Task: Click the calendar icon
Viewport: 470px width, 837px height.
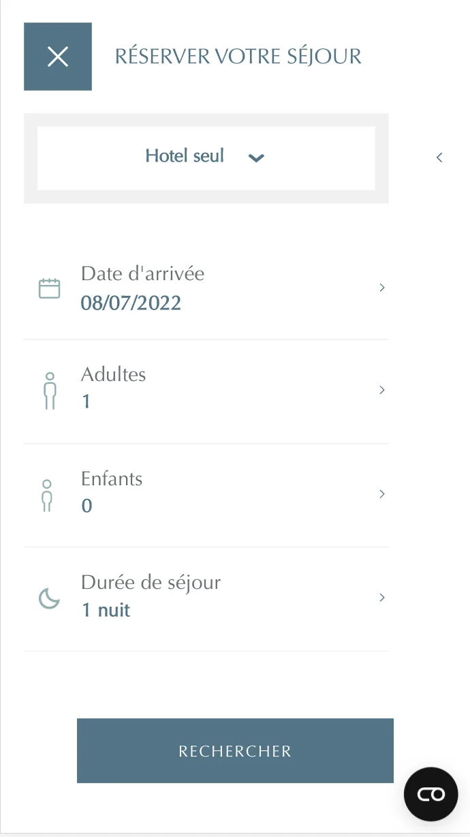Action: pos(49,288)
